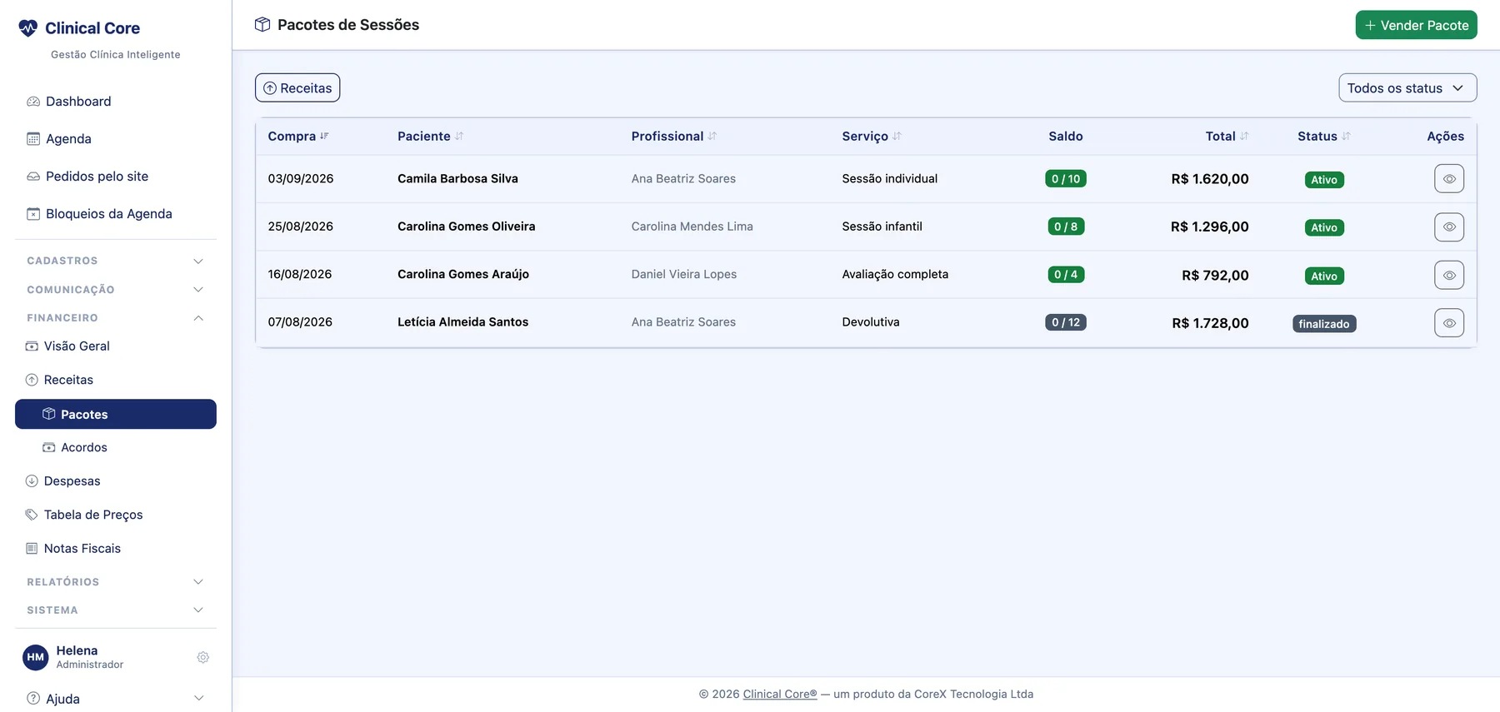Sort by Profissional column arrows icon
The image size is (1500, 712).
(712, 136)
